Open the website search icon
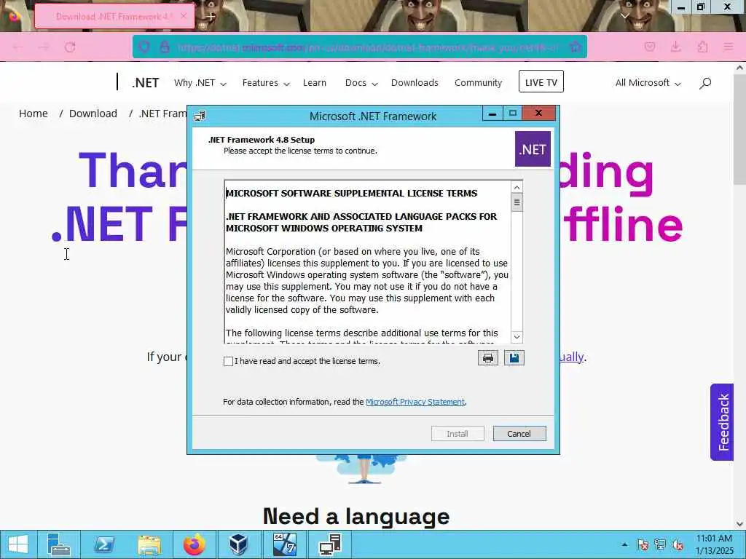Viewport: 746px width, 559px height. click(705, 83)
